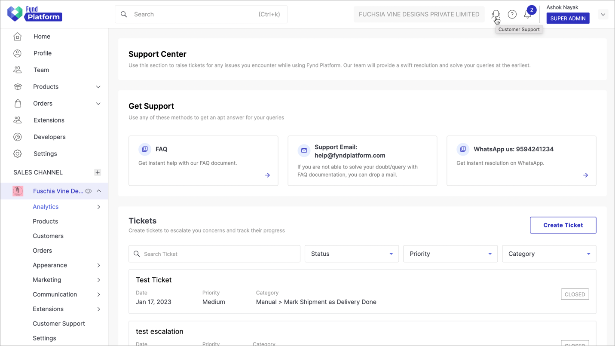Click the Developers icon in sidebar
615x346 pixels.
point(18,137)
